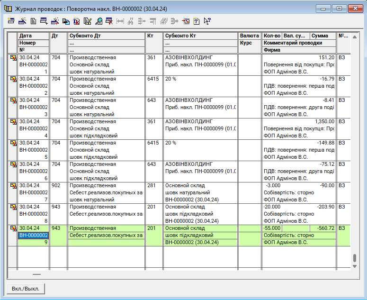Click the arrow with question mark context help icon
This screenshot has height=300, width=367.
pos(207,21)
